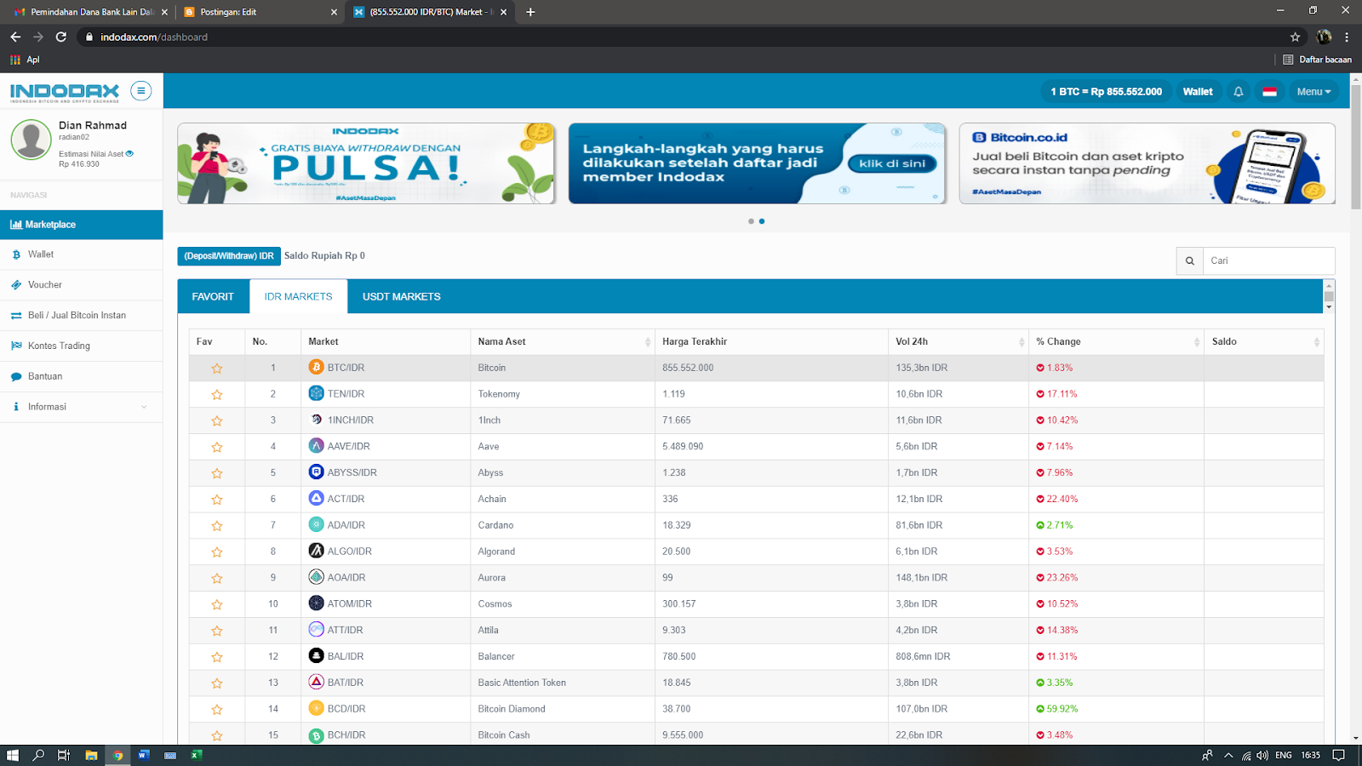Open the Menu dropdown
Viewport: 1362px width, 766px height.
coord(1313,92)
